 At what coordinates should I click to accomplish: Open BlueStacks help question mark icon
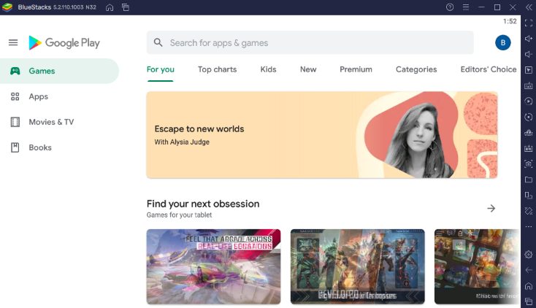450,7
